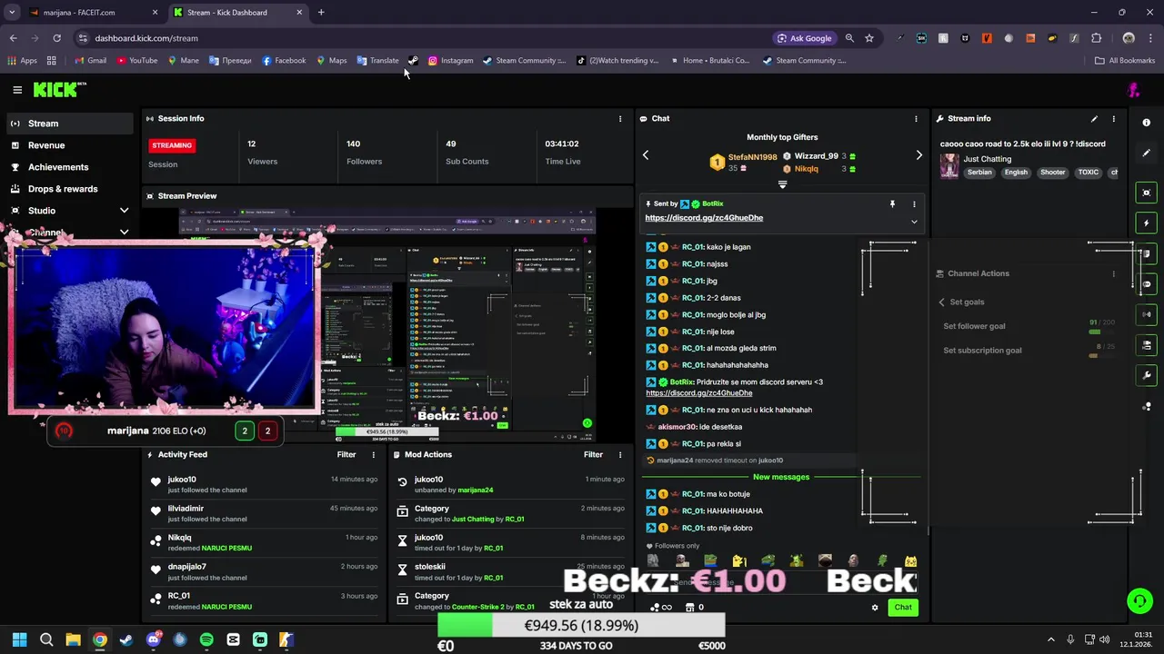Open three-dot menu of the pinned message
The height and width of the screenshot is (654, 1164).
[914, 204]
